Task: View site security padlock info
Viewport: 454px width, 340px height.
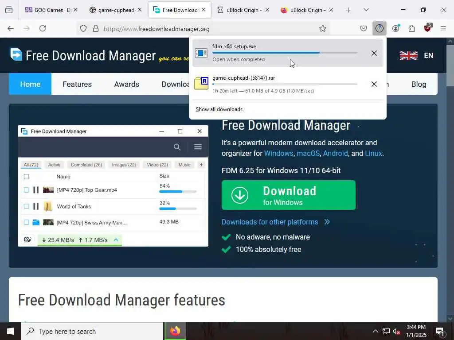Action: pyautogui.click(x=96, y=29)
